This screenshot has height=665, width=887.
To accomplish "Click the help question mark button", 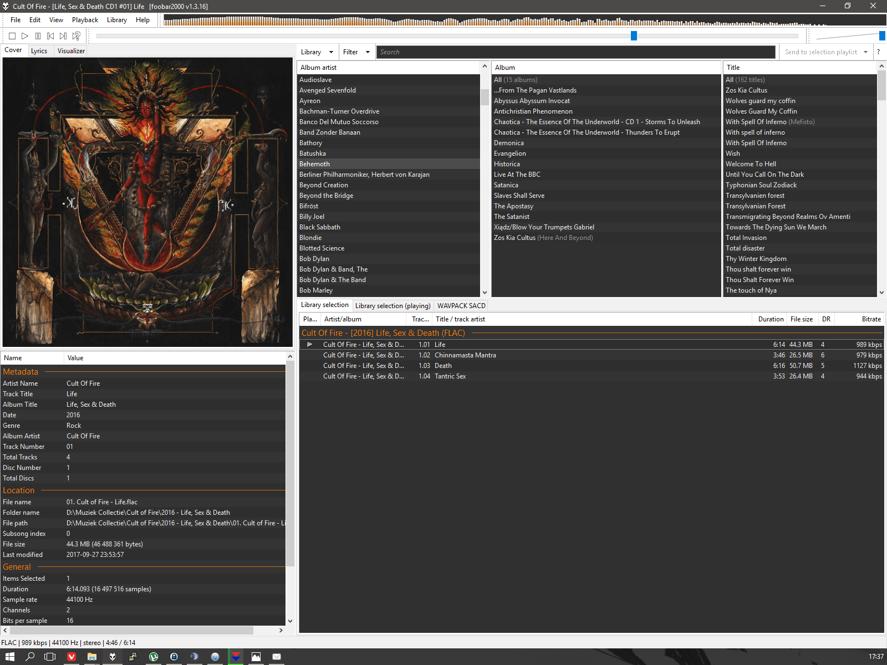I will (878, 52).
